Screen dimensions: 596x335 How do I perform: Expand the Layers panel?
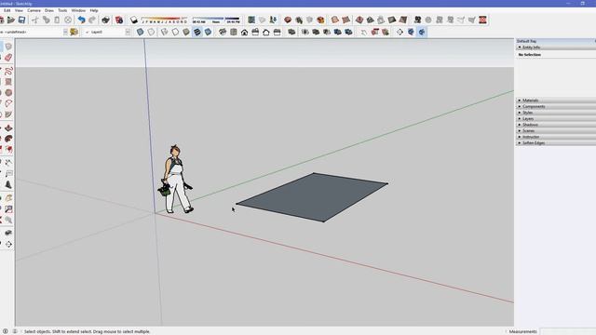coord(556,118)
